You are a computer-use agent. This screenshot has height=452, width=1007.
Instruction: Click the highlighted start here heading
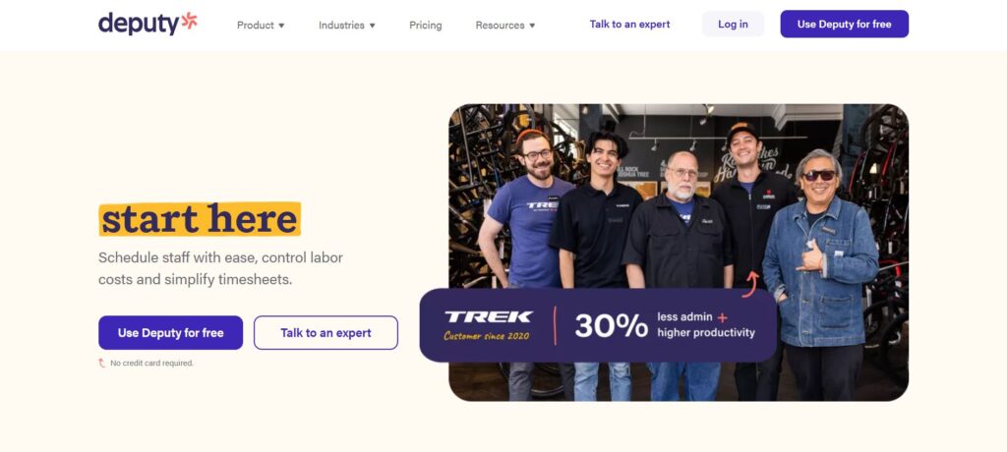click(200, 219)
